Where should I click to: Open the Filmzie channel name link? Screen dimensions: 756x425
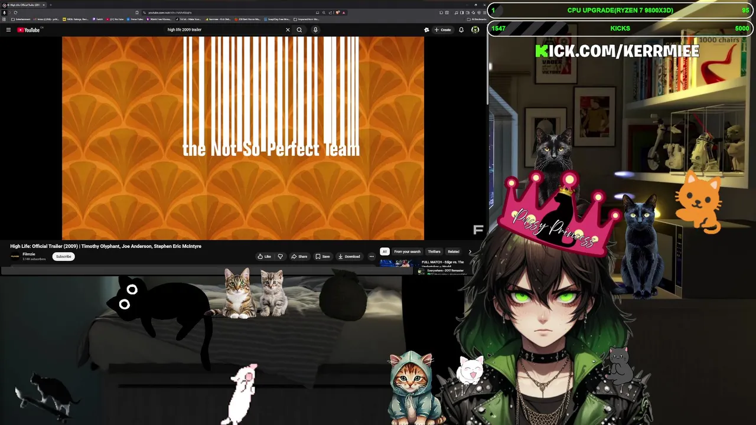click(x=28, y=254)
